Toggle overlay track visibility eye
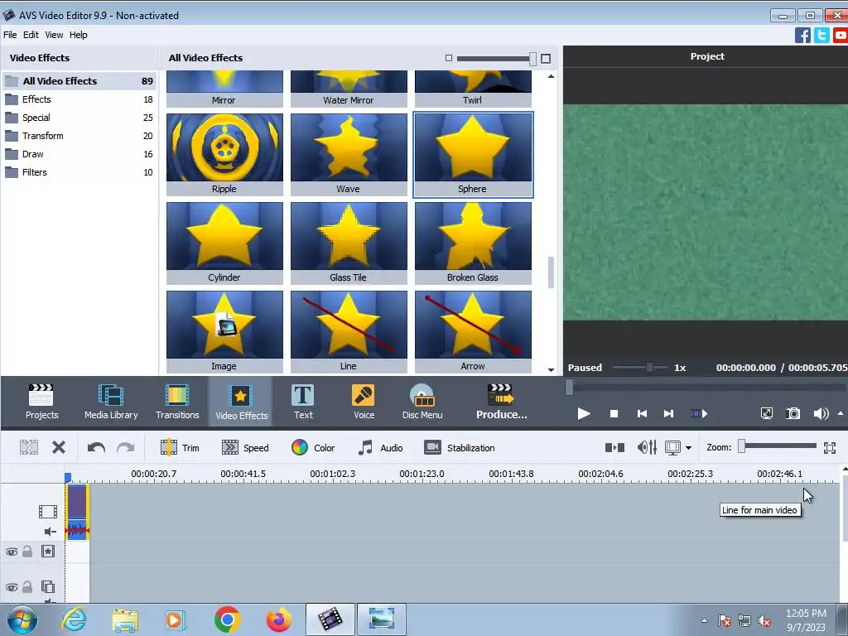Screen dimensions: 848x636 (x=12, y=587)
